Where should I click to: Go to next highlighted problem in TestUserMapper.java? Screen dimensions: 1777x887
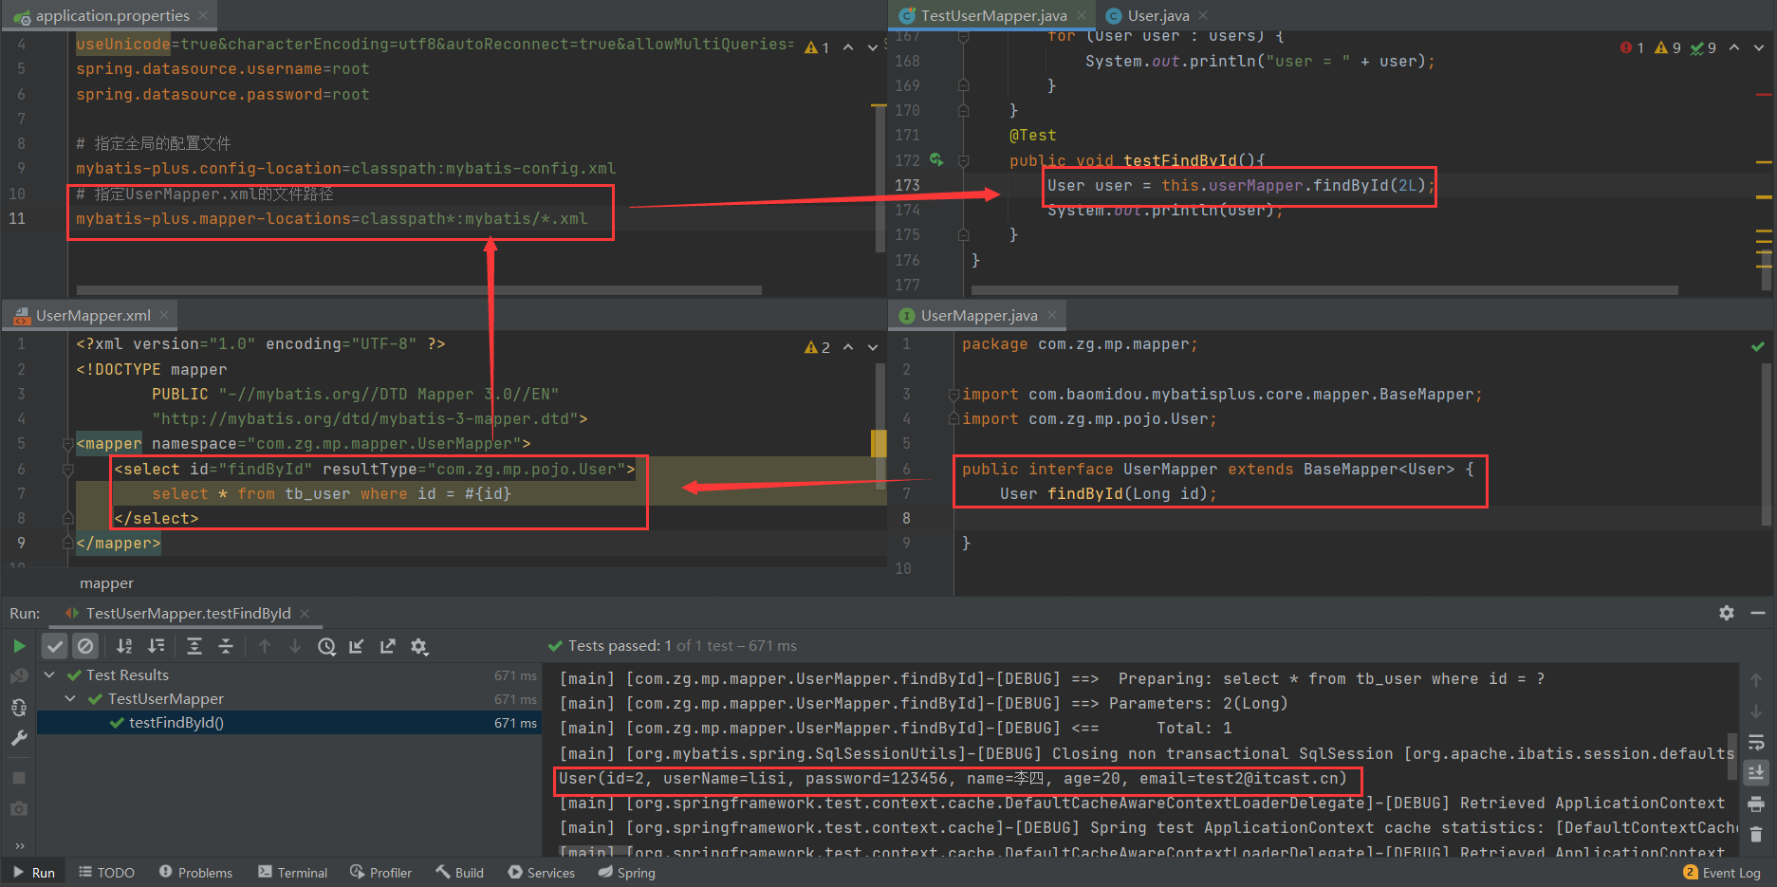(x=1759, y=47)
